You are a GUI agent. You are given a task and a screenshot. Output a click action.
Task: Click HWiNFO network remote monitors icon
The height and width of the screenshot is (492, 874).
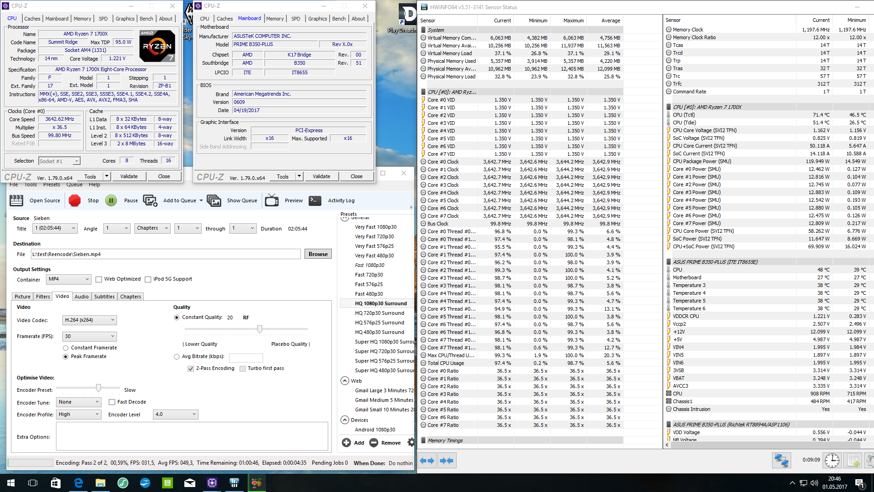[781, 460]
